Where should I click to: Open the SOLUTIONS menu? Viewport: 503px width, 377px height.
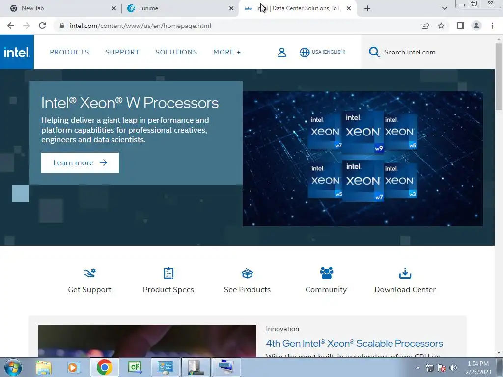(176, 52)
